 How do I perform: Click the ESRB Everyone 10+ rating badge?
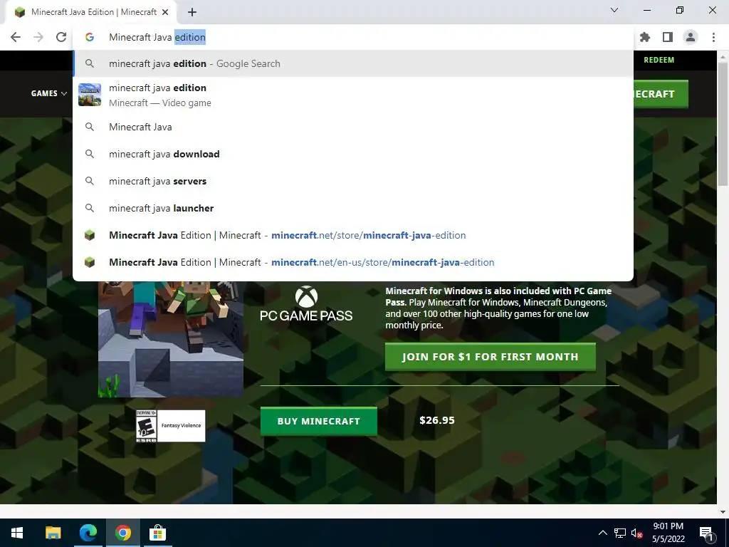point(171,426)
